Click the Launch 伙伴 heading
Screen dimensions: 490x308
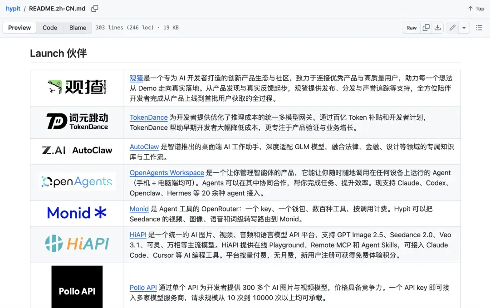(59, 54)
